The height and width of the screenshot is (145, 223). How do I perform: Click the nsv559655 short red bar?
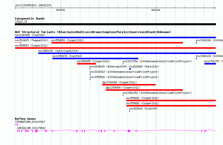coord(86,64)
